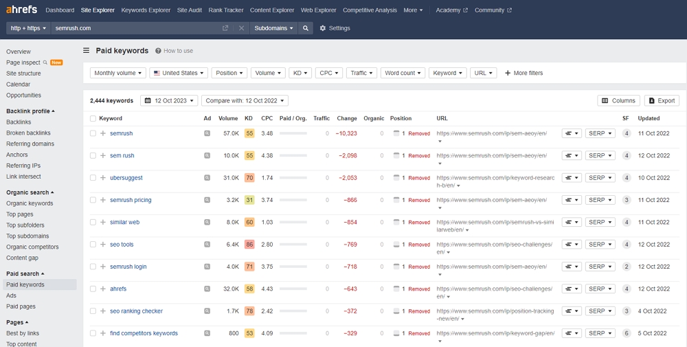
Task: Check the ahrefs keyword checkbox
Action: click(x=93, y=289)
